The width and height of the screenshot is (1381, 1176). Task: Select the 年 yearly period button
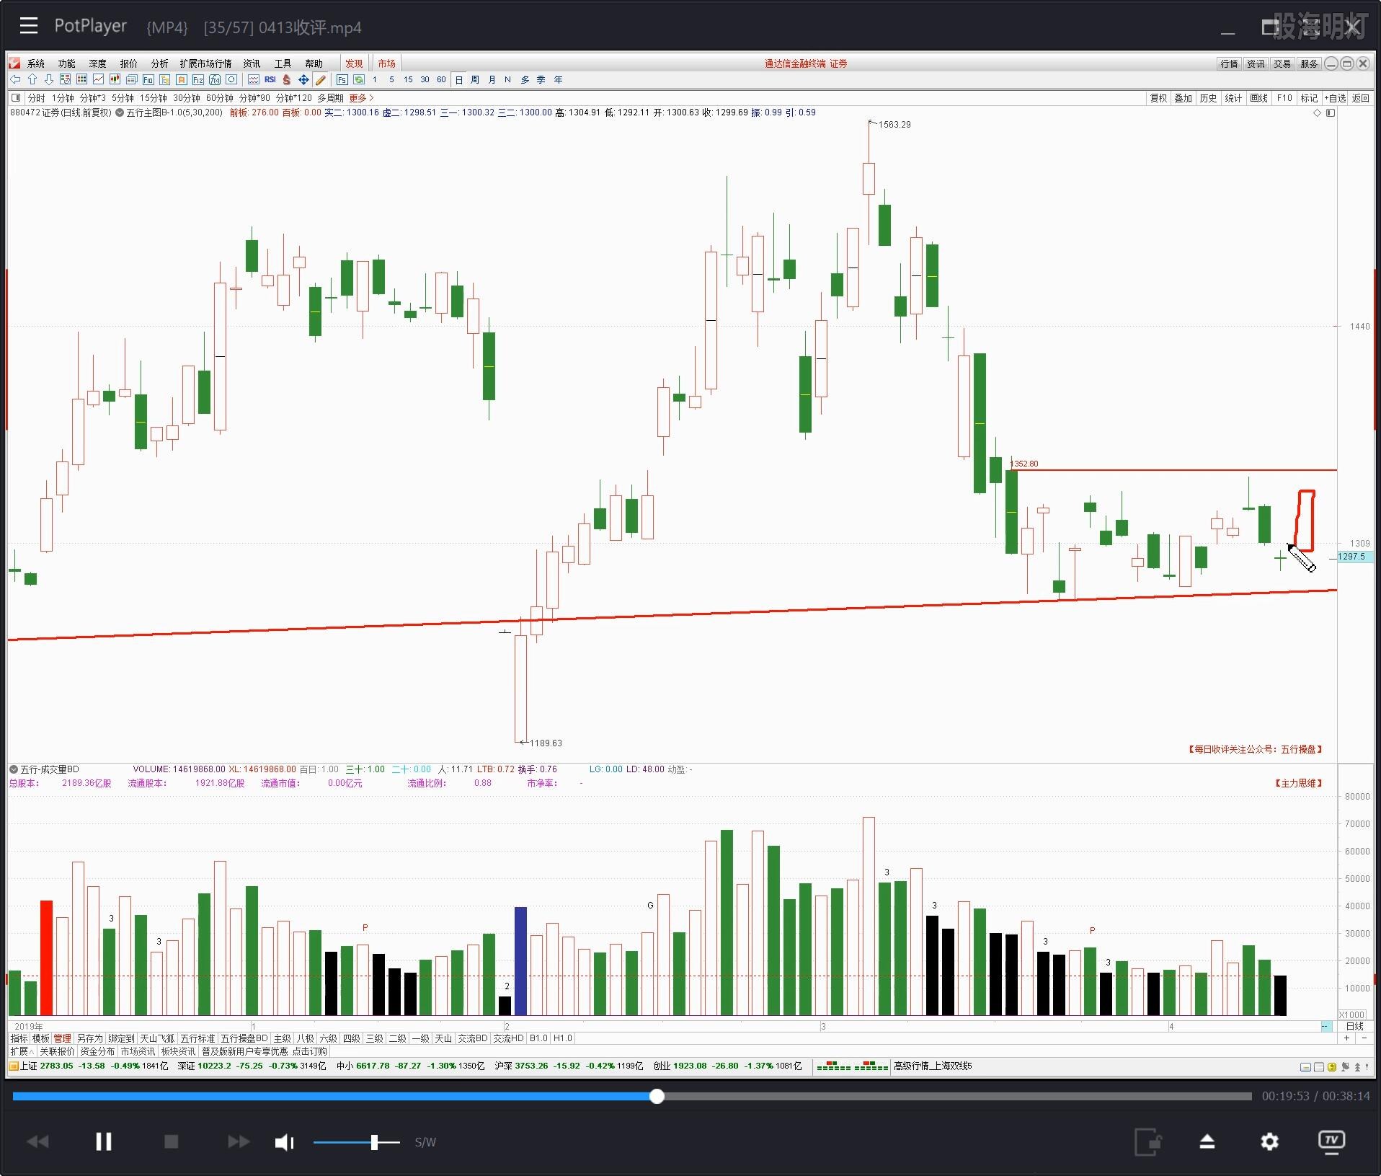pos(558,80)
